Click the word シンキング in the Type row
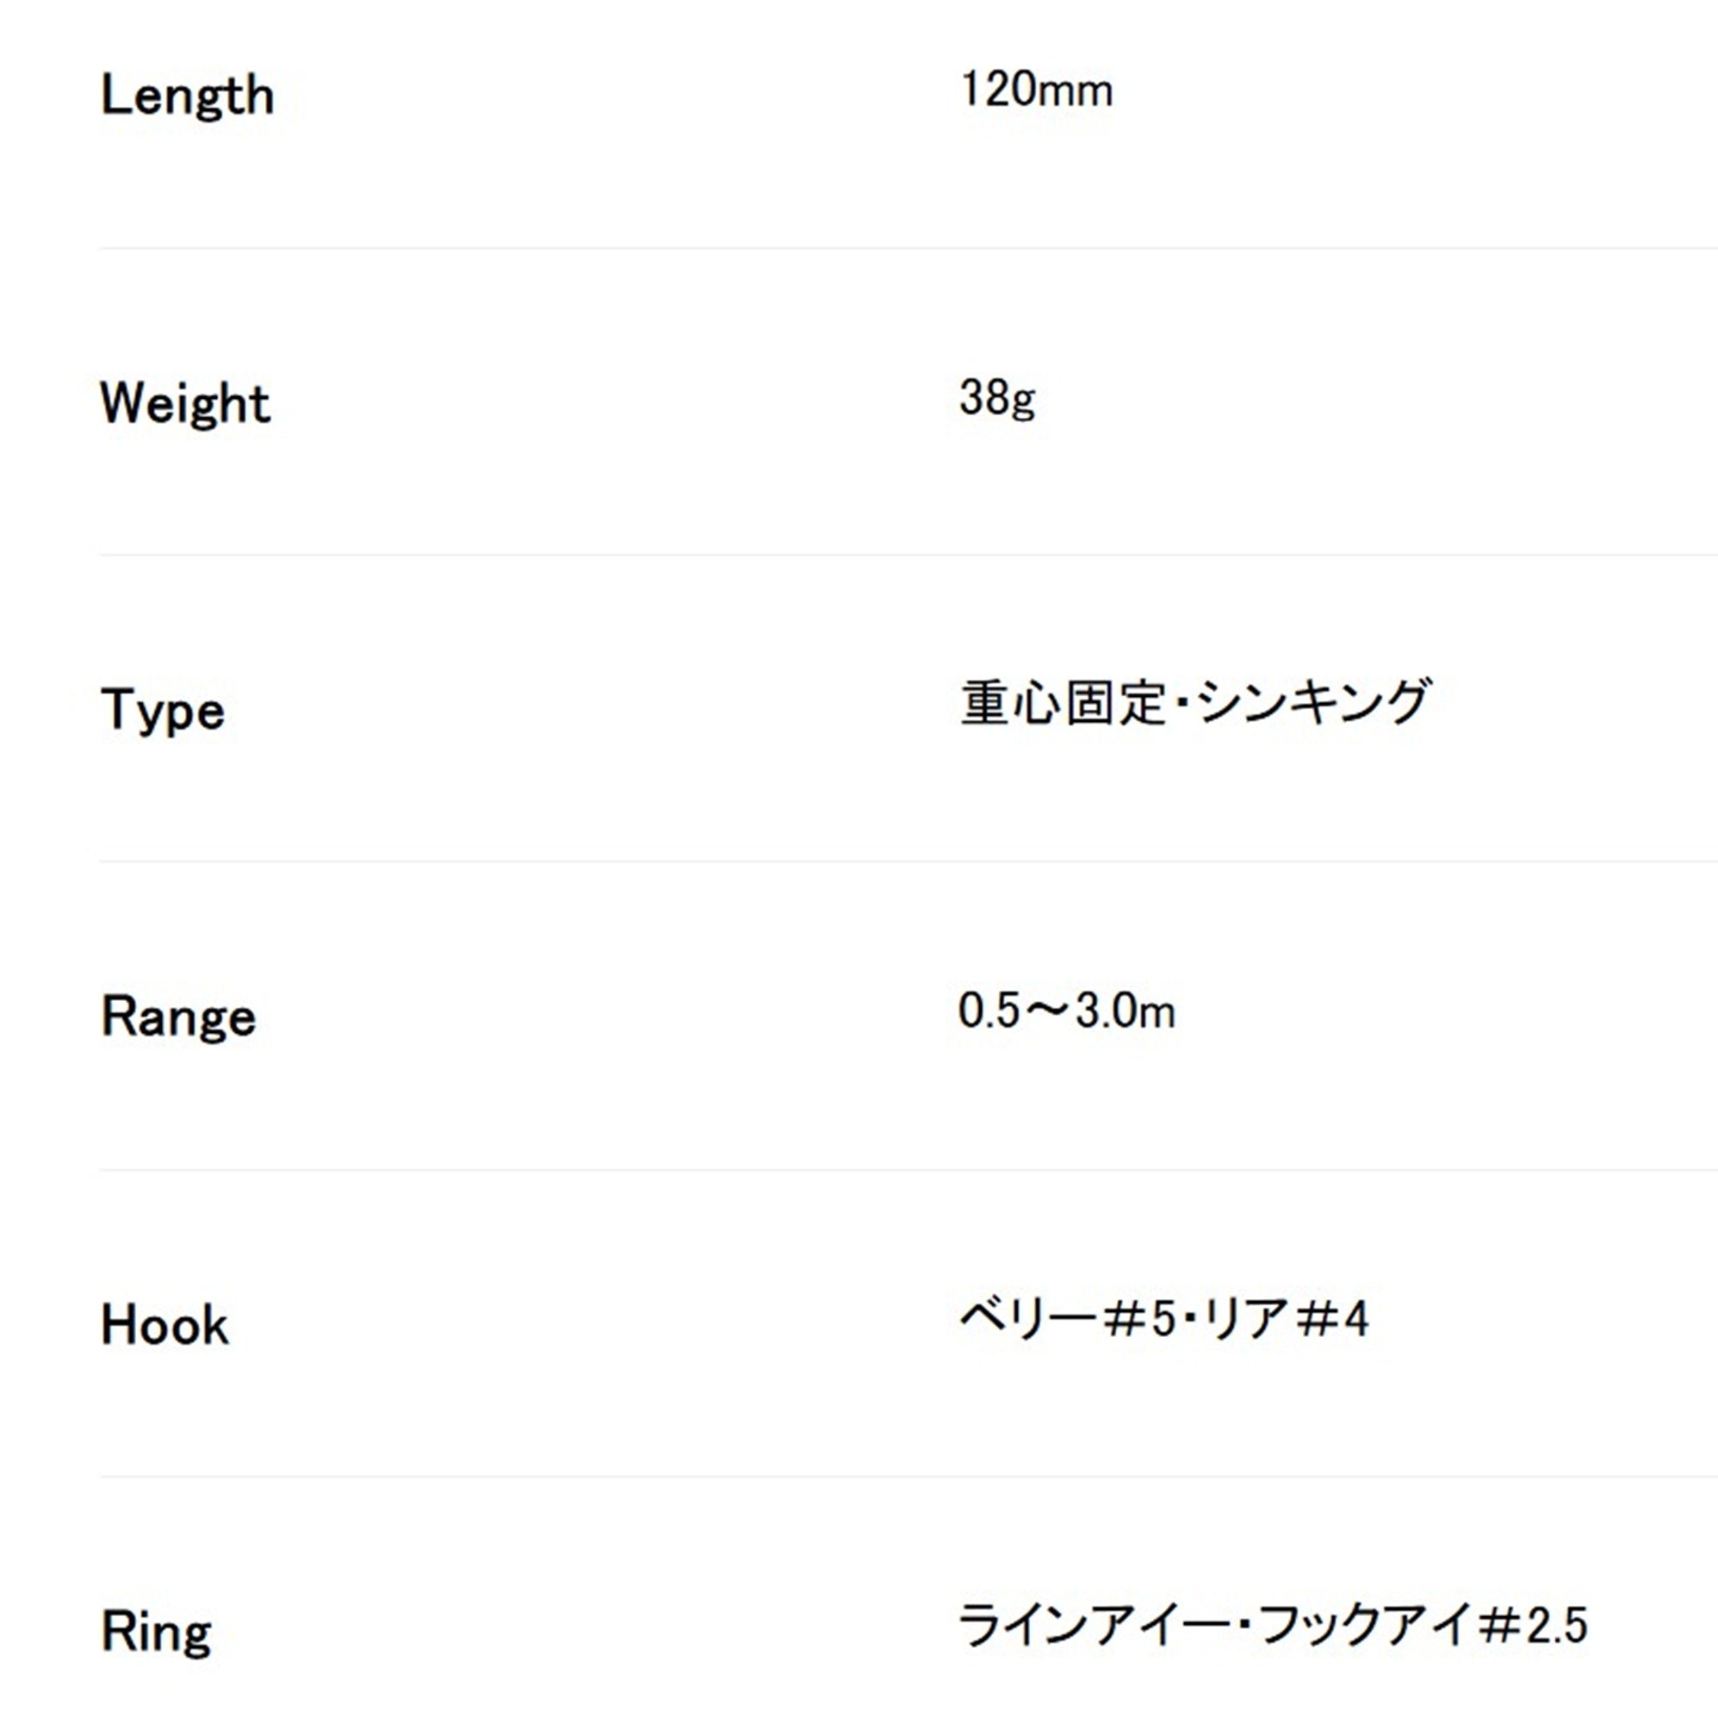 coord(1314,703)
